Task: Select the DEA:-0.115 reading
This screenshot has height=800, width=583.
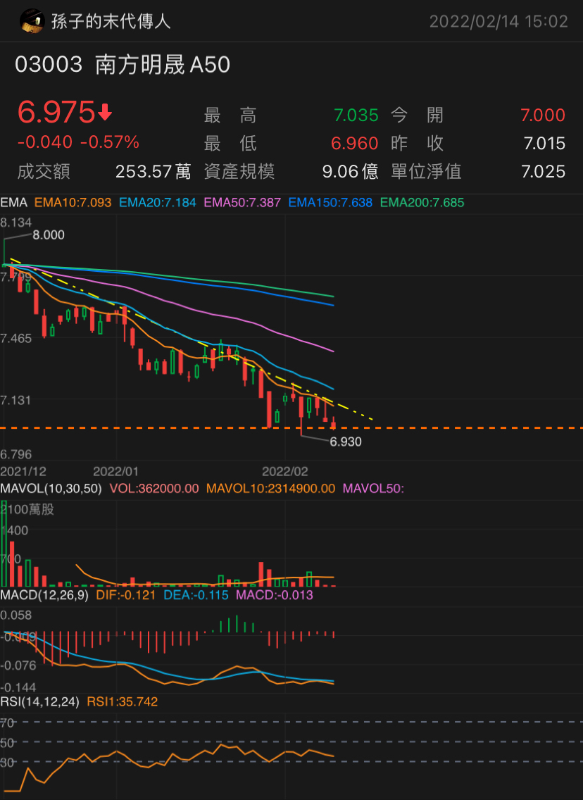Action: 196,595
